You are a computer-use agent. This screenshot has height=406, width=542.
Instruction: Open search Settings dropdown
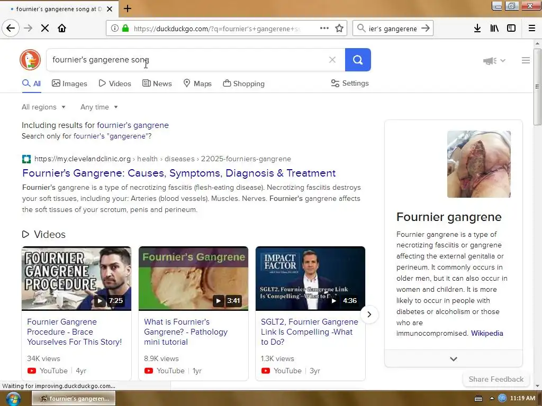pyautogui.click(x=350, y=83)
